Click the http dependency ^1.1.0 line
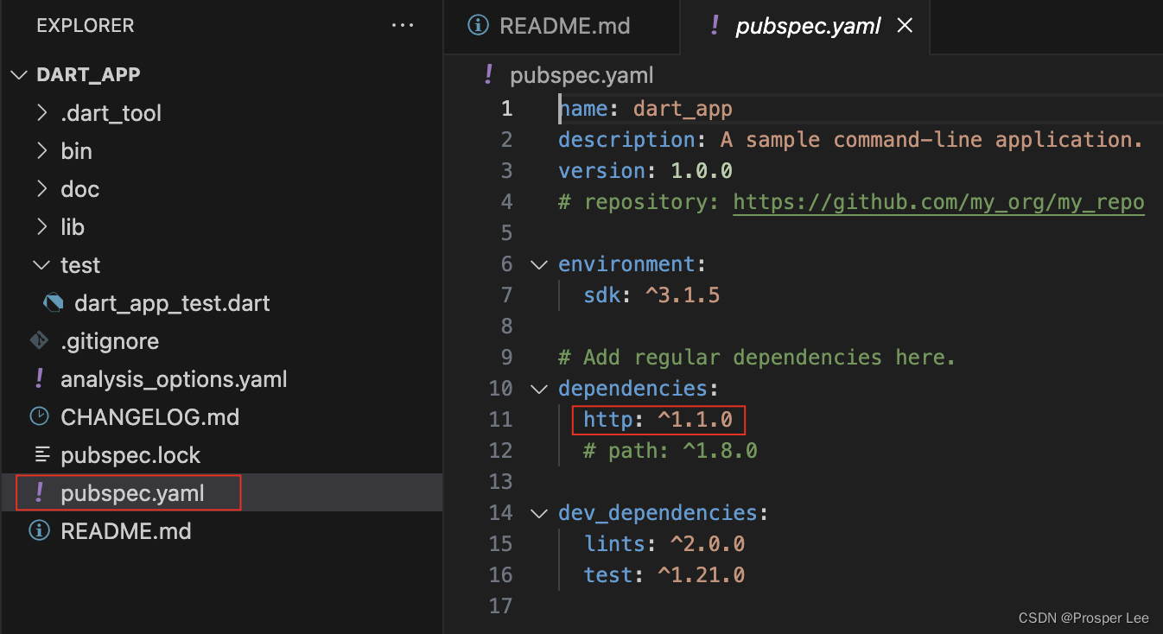 tap(658, 420)
